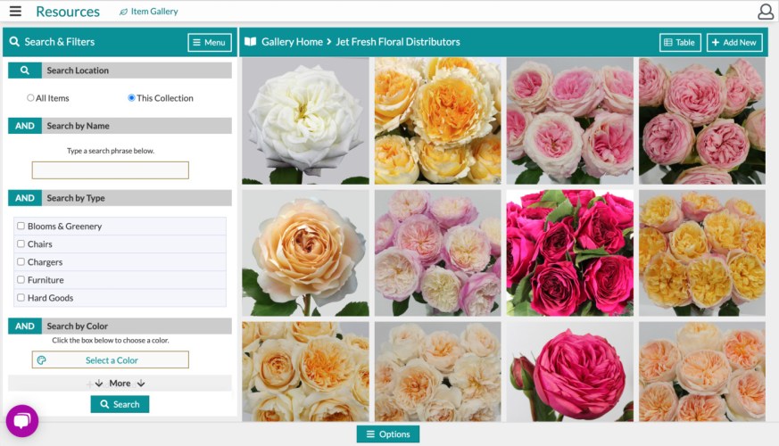This screenshot has width=779, height=446.
Task: Open the Select a Color picker
Action: 112,360
